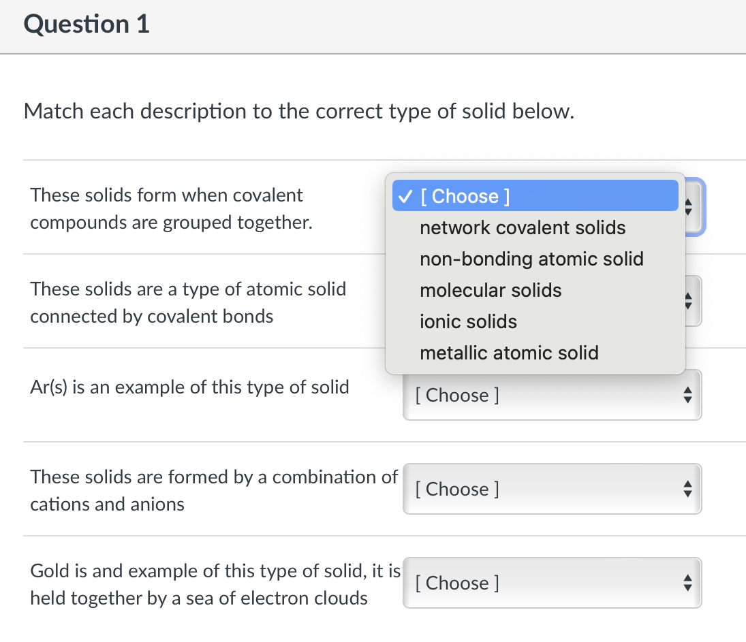Click stepper arrows on second question's selector
The width and height of the screenshot is (746, 642).
pos(688,300)
